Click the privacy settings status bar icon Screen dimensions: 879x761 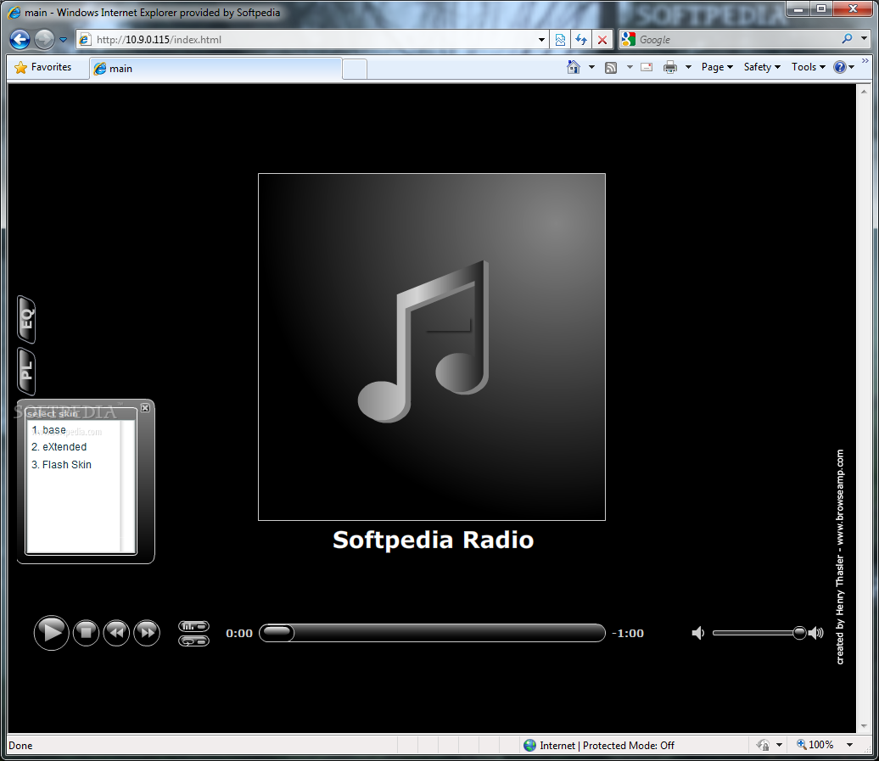(763, 746)
